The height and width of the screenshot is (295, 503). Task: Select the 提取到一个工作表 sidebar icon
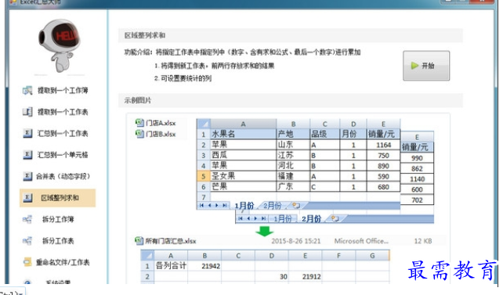tap(27, 112)
